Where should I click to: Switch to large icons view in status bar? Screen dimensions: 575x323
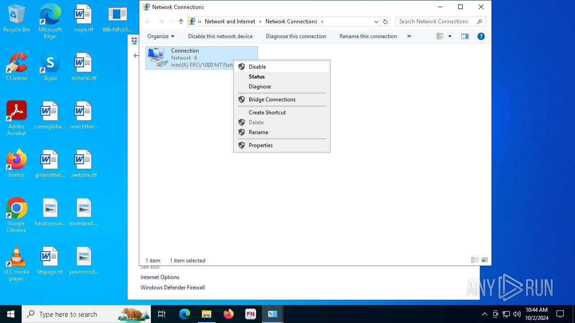tap(485, 260)
